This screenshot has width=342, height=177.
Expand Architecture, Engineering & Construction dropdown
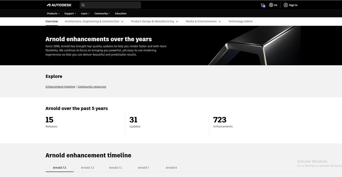[x=94, y=21]
